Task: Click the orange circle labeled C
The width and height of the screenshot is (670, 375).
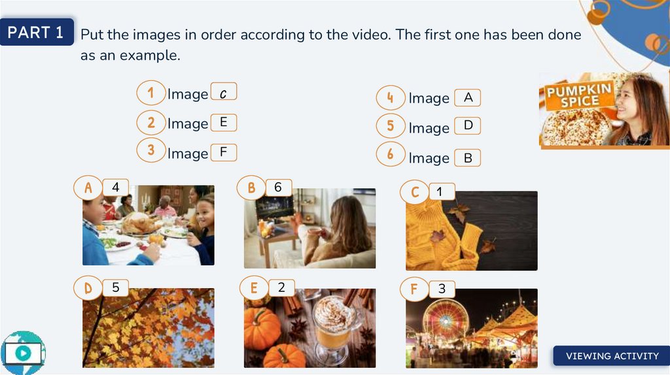Action: point(414,192)
